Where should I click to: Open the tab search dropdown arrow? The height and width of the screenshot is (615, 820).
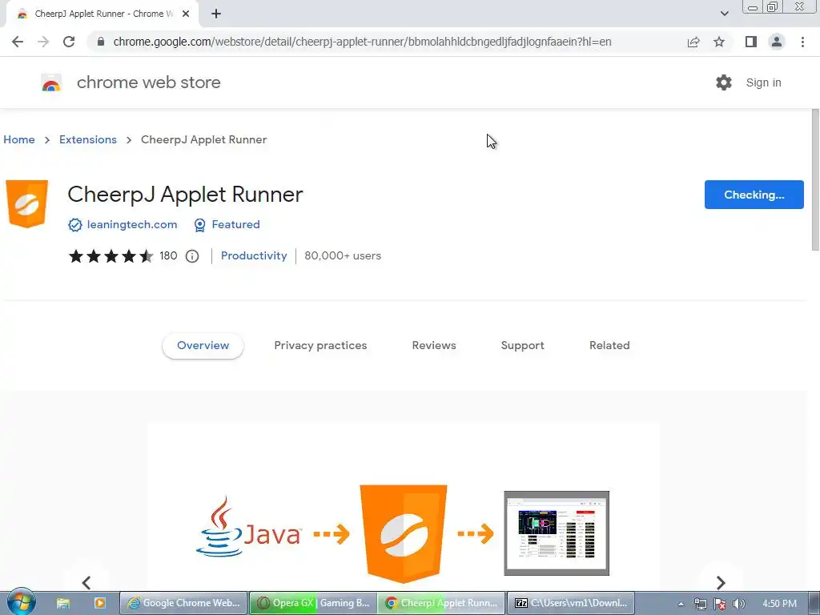tap(724, 14)
